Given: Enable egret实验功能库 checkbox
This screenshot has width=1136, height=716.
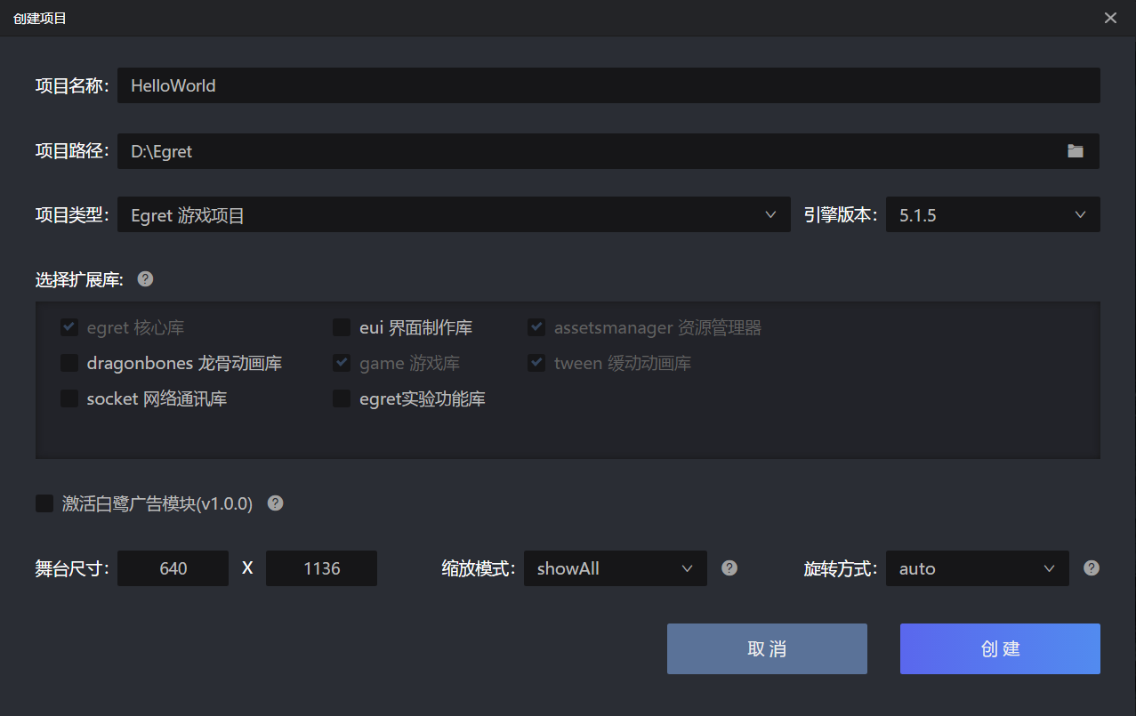Looking at the screenshot, I should 342,398.
